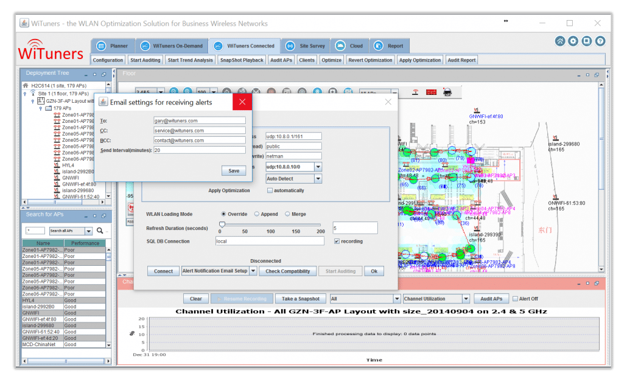Toggle the Alert Off checkbox
This screenshot has width=627, height=382.
tap(515, 299)
